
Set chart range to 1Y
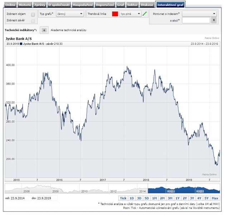(x=178, y=198)
